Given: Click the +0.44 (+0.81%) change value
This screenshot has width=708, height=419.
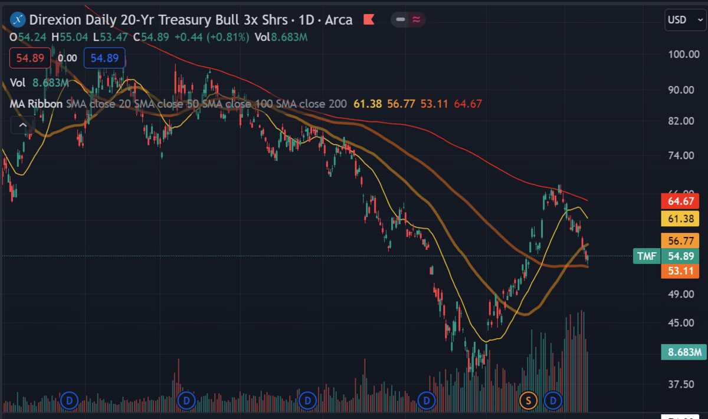Looking at the screenshot, I should click(212, 37).
